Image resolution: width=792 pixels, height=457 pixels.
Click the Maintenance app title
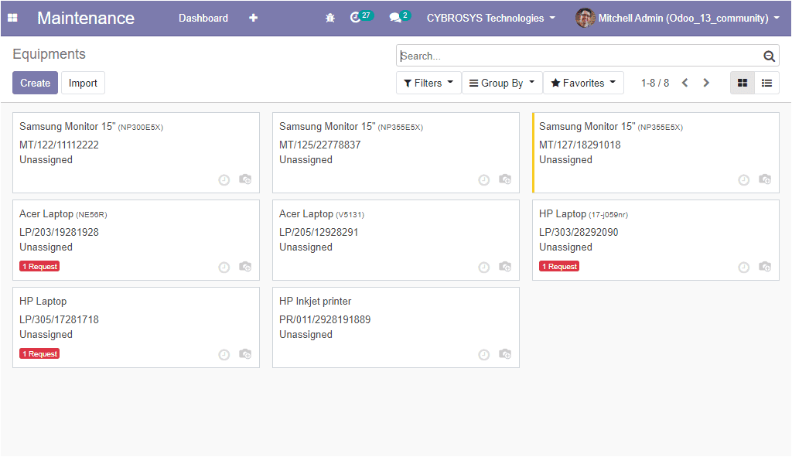tap(86, 19)
